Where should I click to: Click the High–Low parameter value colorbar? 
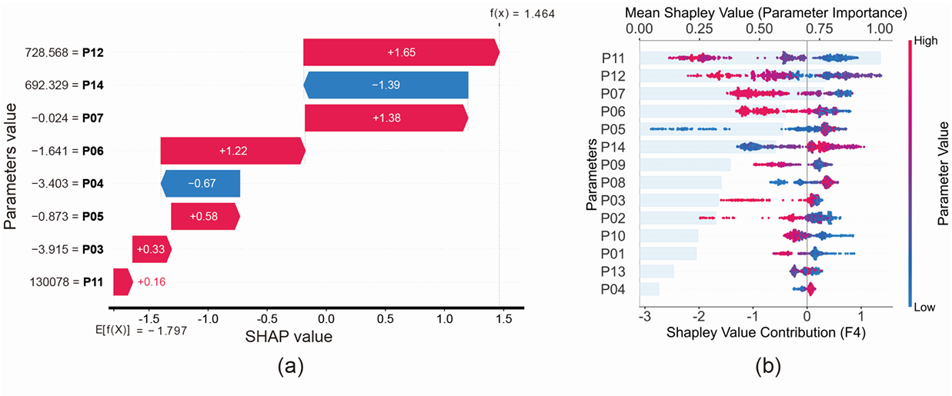pyautogui.click(x=911, y=175)
